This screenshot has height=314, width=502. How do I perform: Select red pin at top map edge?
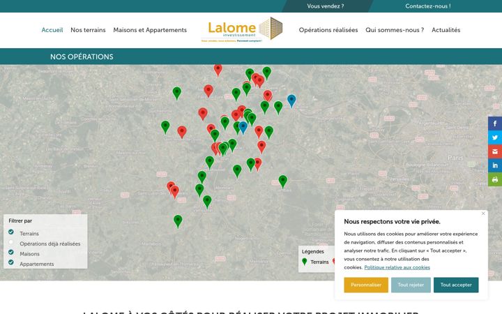218,70
